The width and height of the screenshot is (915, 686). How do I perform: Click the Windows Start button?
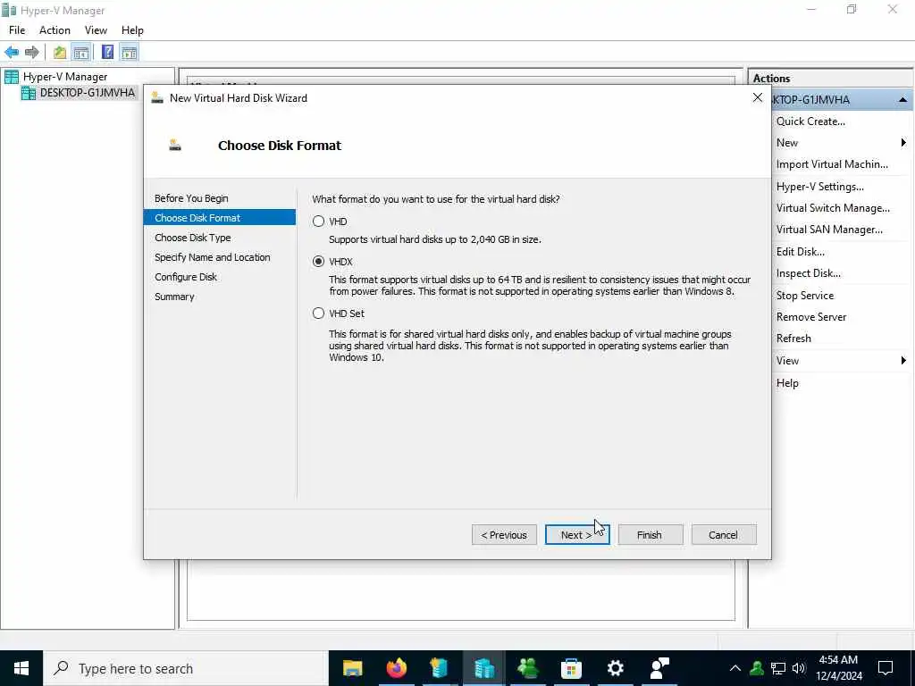click(x=21, y=668)
